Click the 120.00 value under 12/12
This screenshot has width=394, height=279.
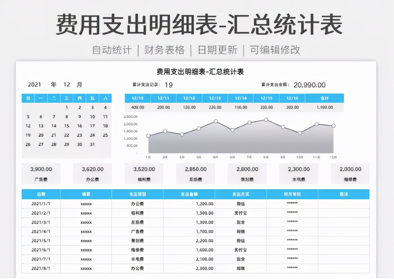tap(189, 107)
